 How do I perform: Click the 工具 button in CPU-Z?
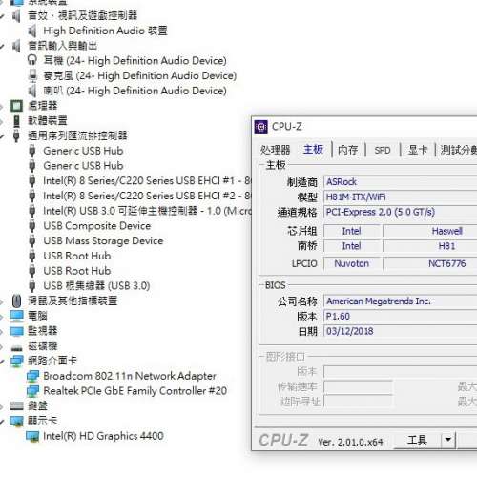click(x=417, y=440)
